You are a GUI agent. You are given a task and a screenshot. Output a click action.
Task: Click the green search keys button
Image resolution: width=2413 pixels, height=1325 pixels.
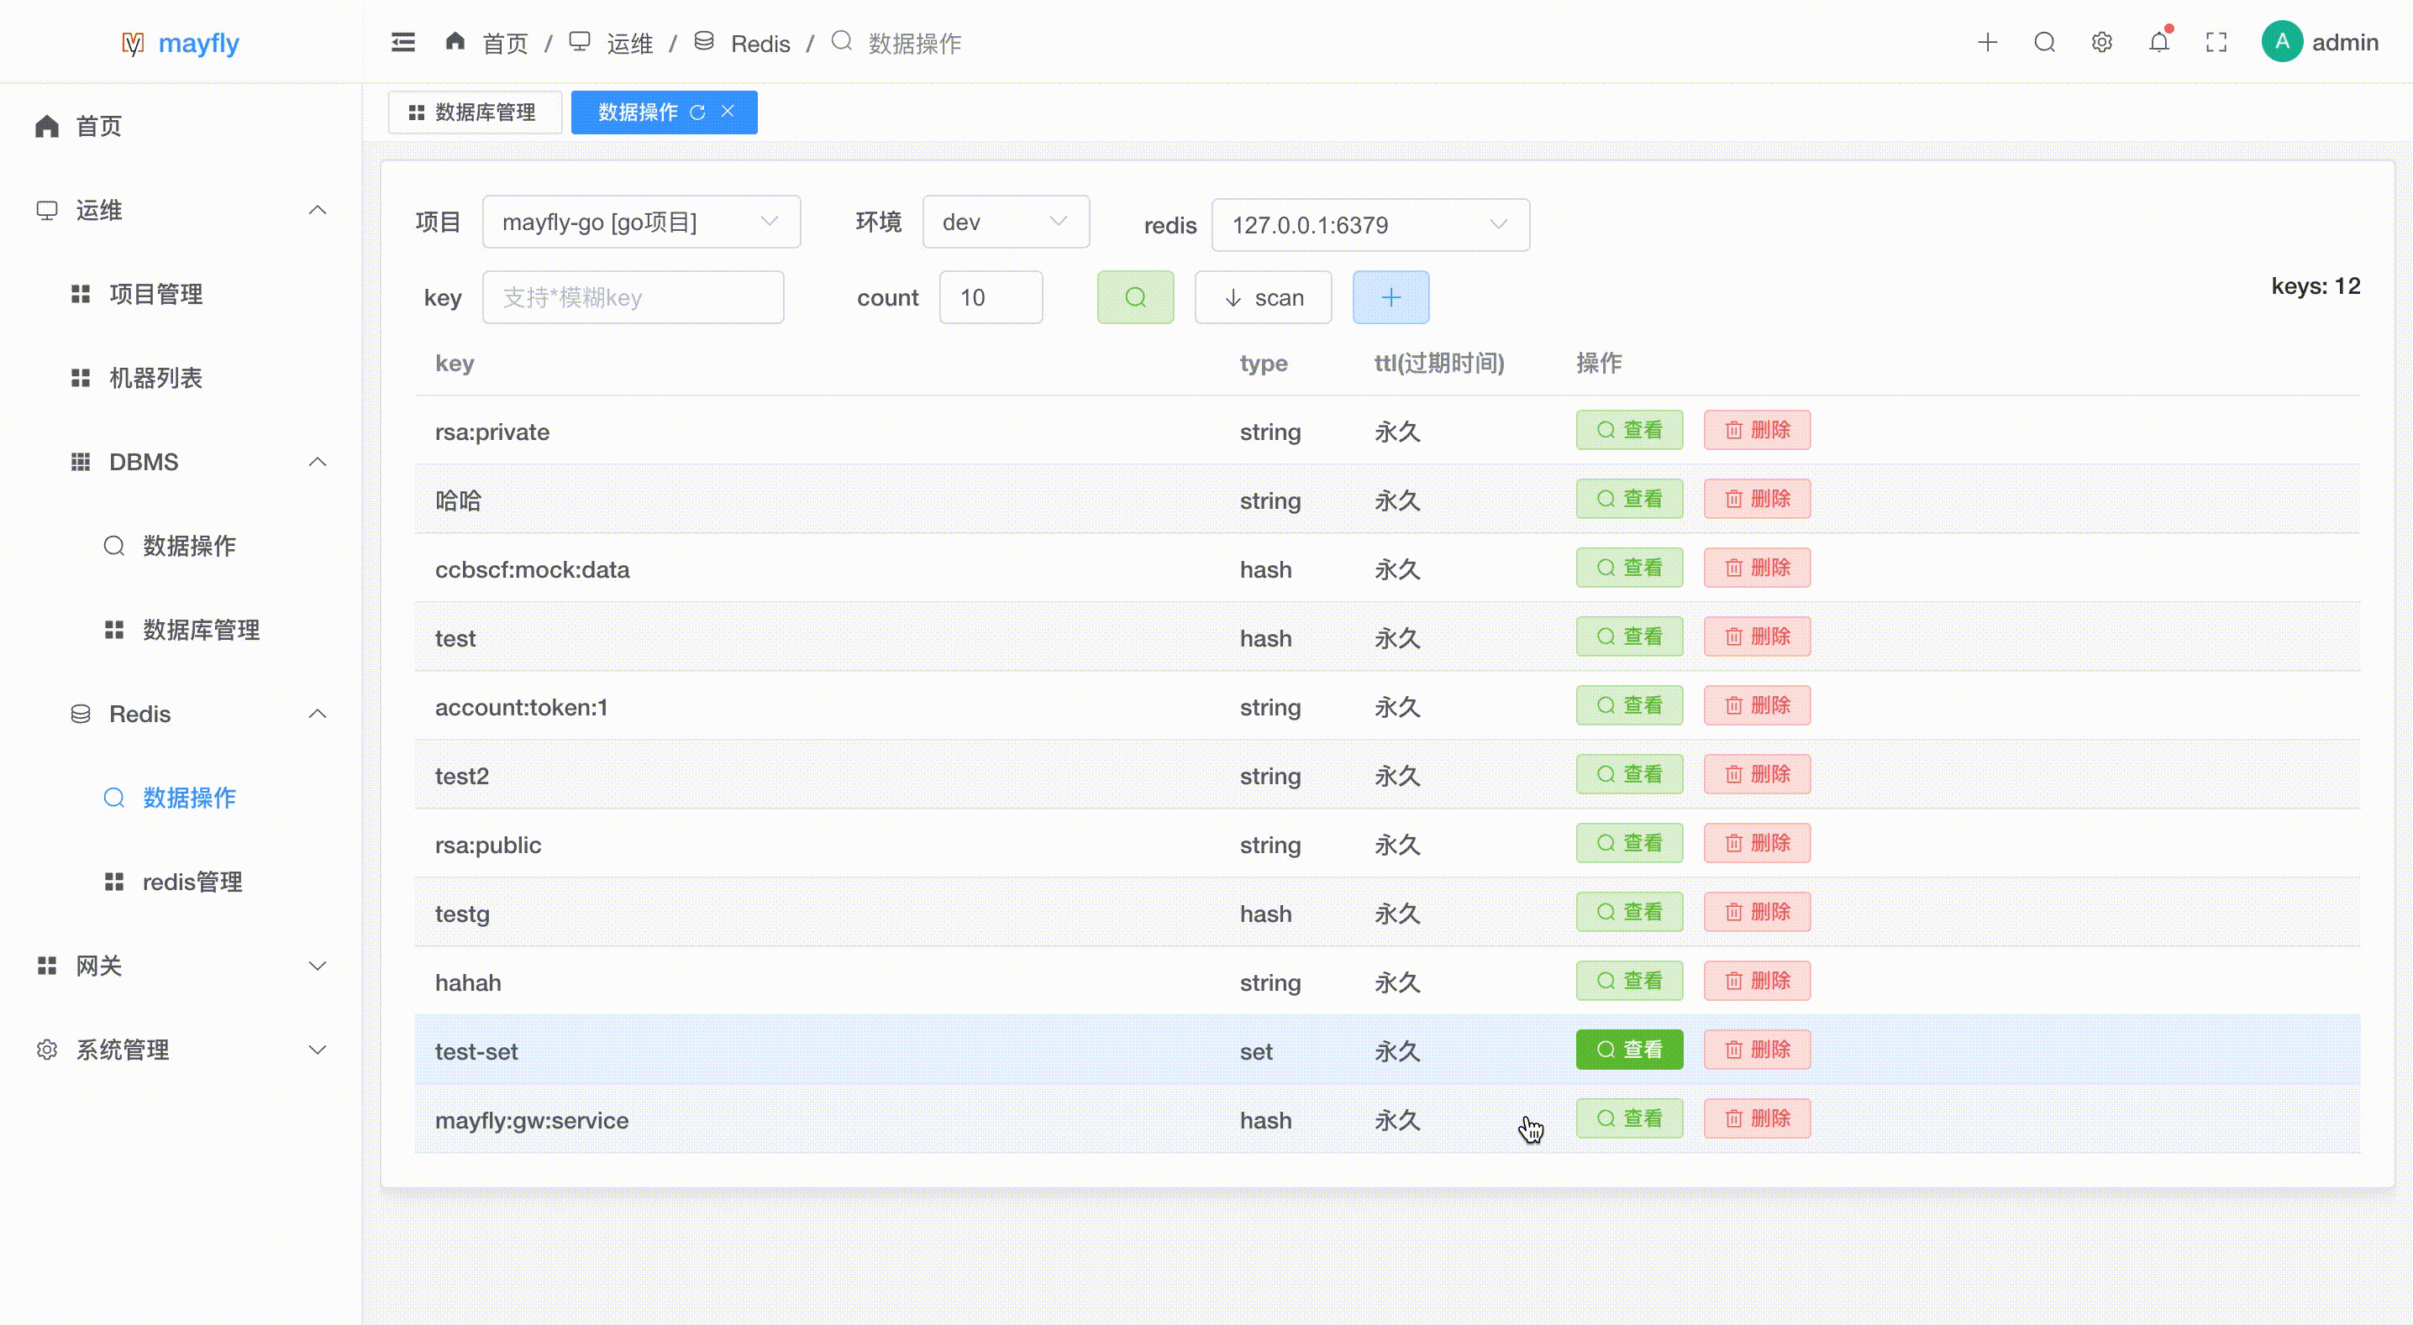(1134, 298)
